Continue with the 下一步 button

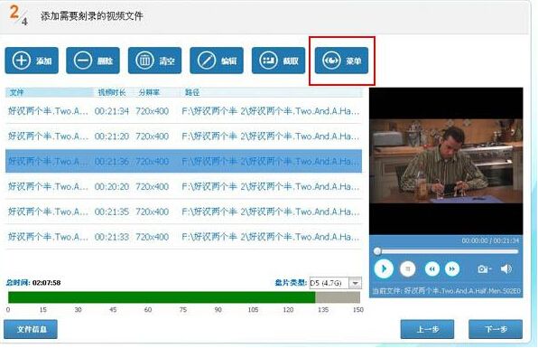click(496, 329)
